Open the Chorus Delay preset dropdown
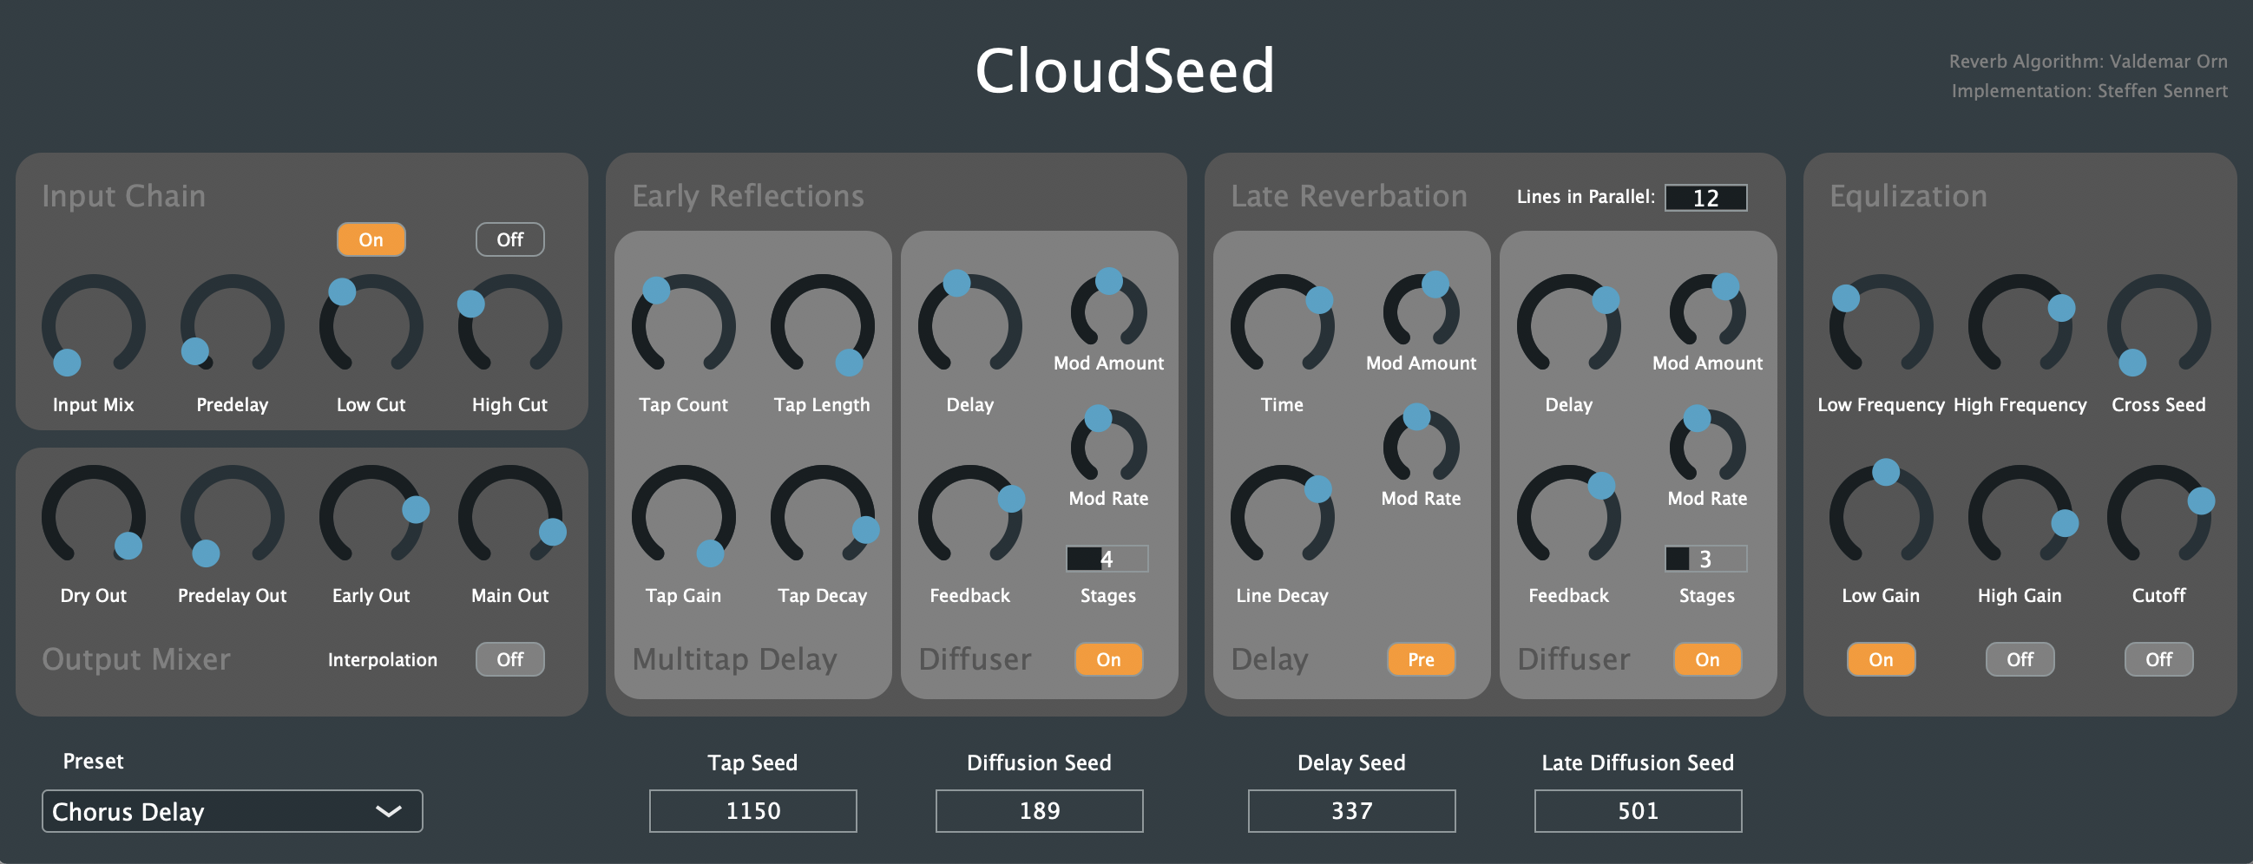The image size is (2253, 864). pyautogui.click(x=232, y=812)
